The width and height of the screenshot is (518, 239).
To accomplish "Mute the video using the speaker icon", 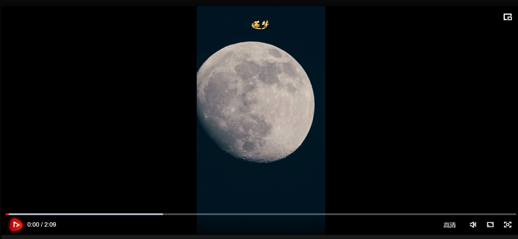I will pyautogui.click(x=473, y=225).
